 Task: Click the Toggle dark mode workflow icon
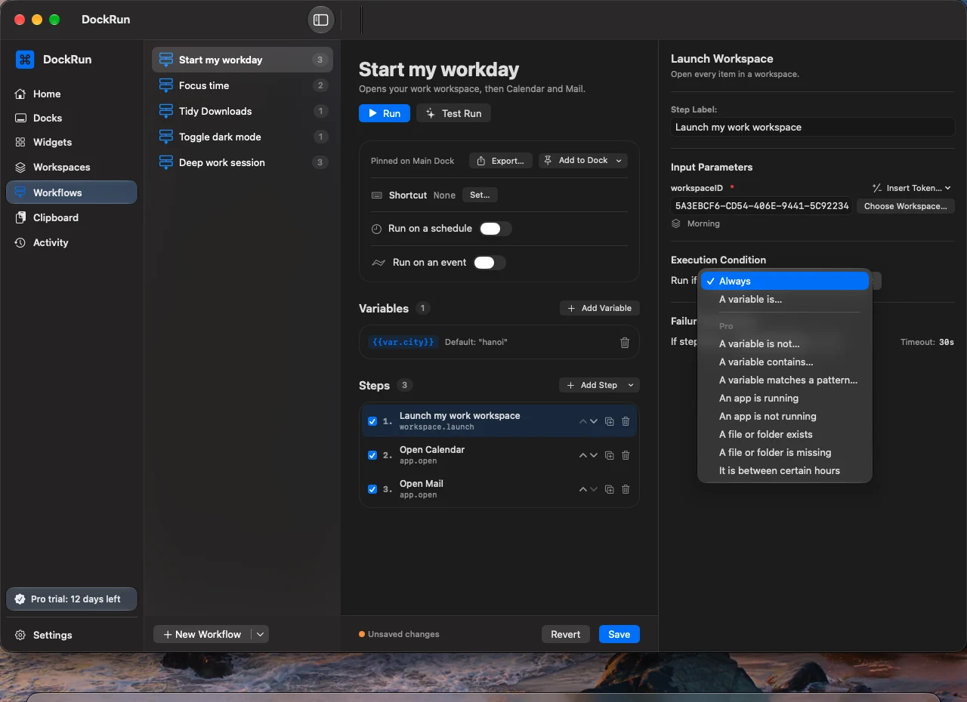point(165,137)
